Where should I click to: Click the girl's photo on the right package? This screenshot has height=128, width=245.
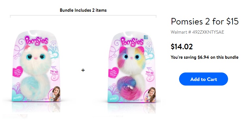(150, 95)
